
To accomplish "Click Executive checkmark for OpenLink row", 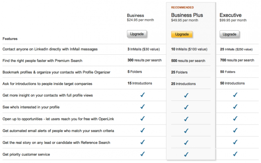I will coord(235,118).
